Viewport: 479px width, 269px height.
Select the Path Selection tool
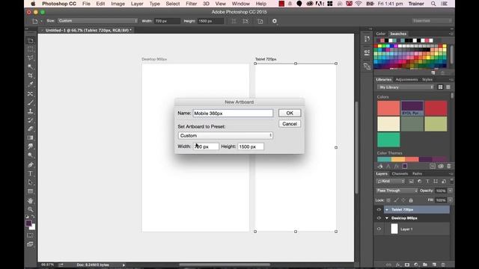pyautogui.click(x=30, y=182)
